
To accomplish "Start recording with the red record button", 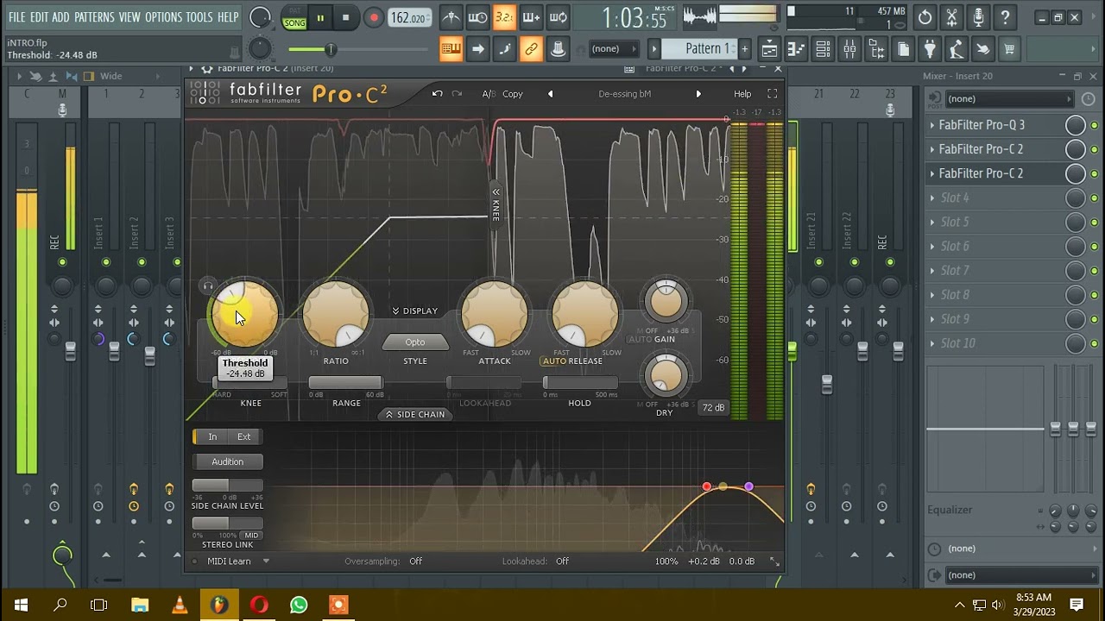I will click(x=374, y=17).
